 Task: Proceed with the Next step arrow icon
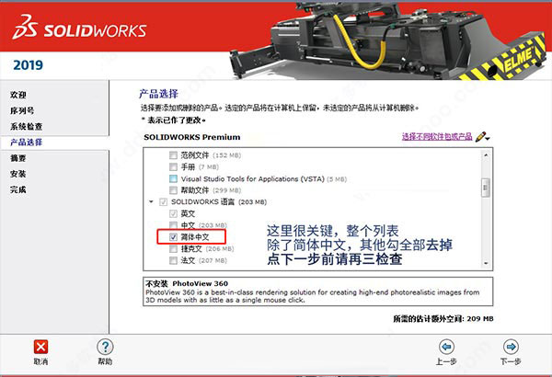click(511, 347)
